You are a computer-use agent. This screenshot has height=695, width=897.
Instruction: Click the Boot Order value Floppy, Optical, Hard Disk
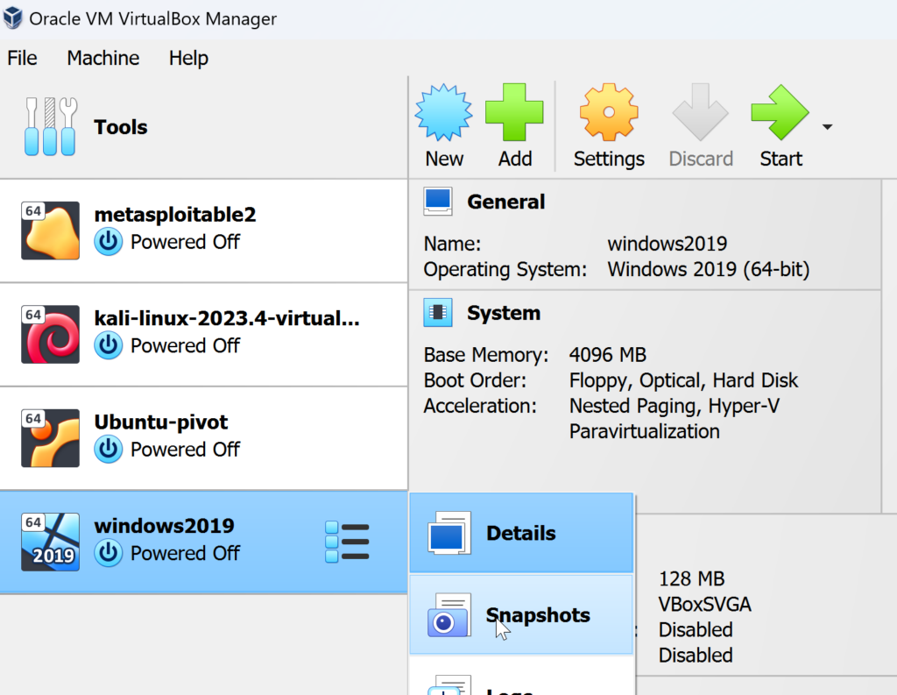683,380
